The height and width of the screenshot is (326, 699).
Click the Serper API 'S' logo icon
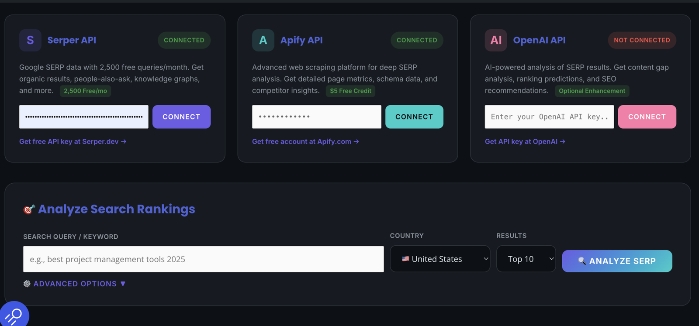pyautogui.click(x=30, y=40)
